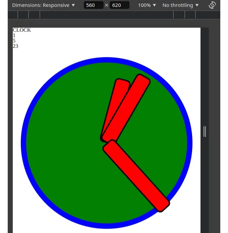This screenshot has height=233, width=228.
Task: Click the minutes value text '5'
Action: [x=14, y=41]
